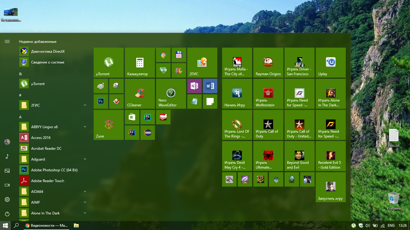Viewport: 410px width, 230px height.
Task: Open the OneNote purple tile
Action: (x=194, y=86)
